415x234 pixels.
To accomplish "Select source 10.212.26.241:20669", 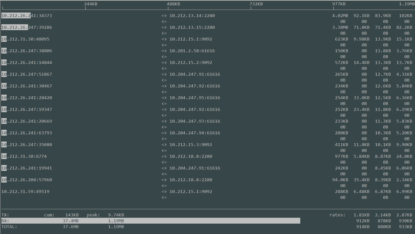I will (27, 121).
